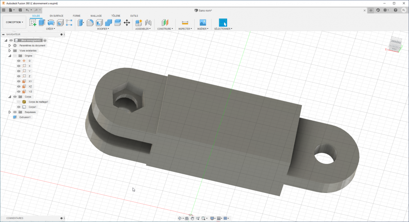Click the Insert image icon
The width and height of the screenshot is (409, 222).
(203, 23)
